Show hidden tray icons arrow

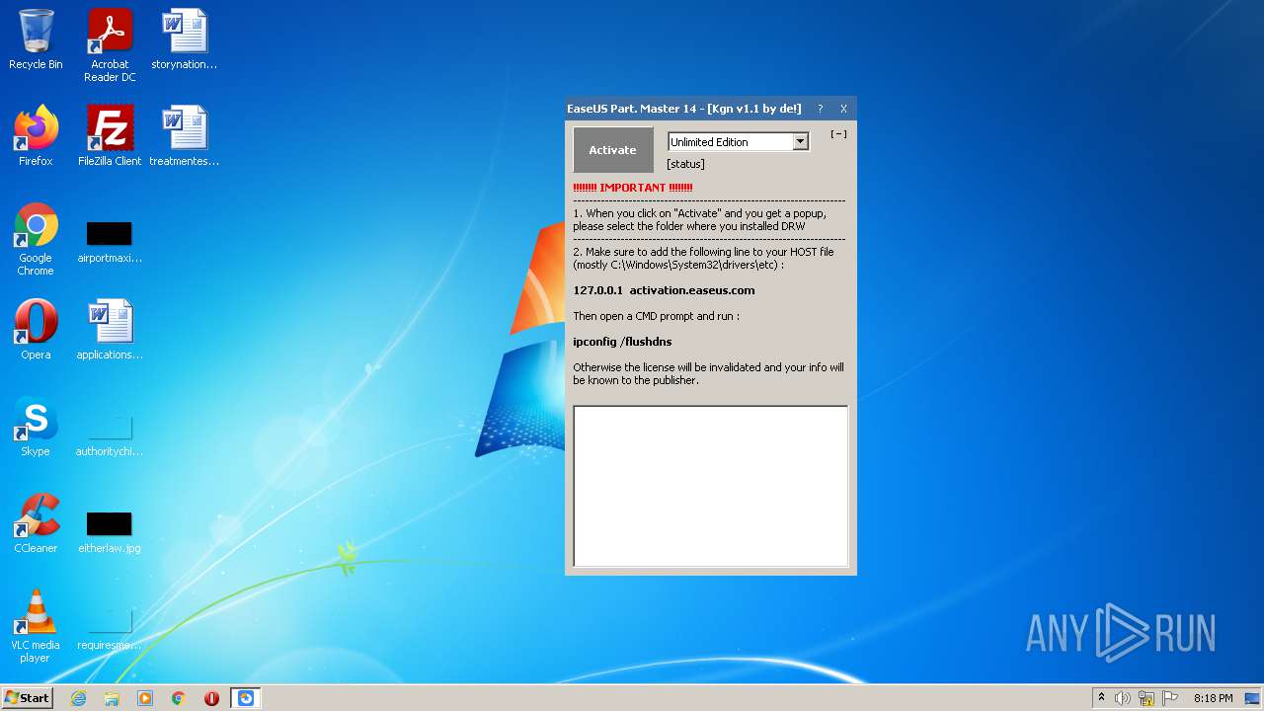1101,698
